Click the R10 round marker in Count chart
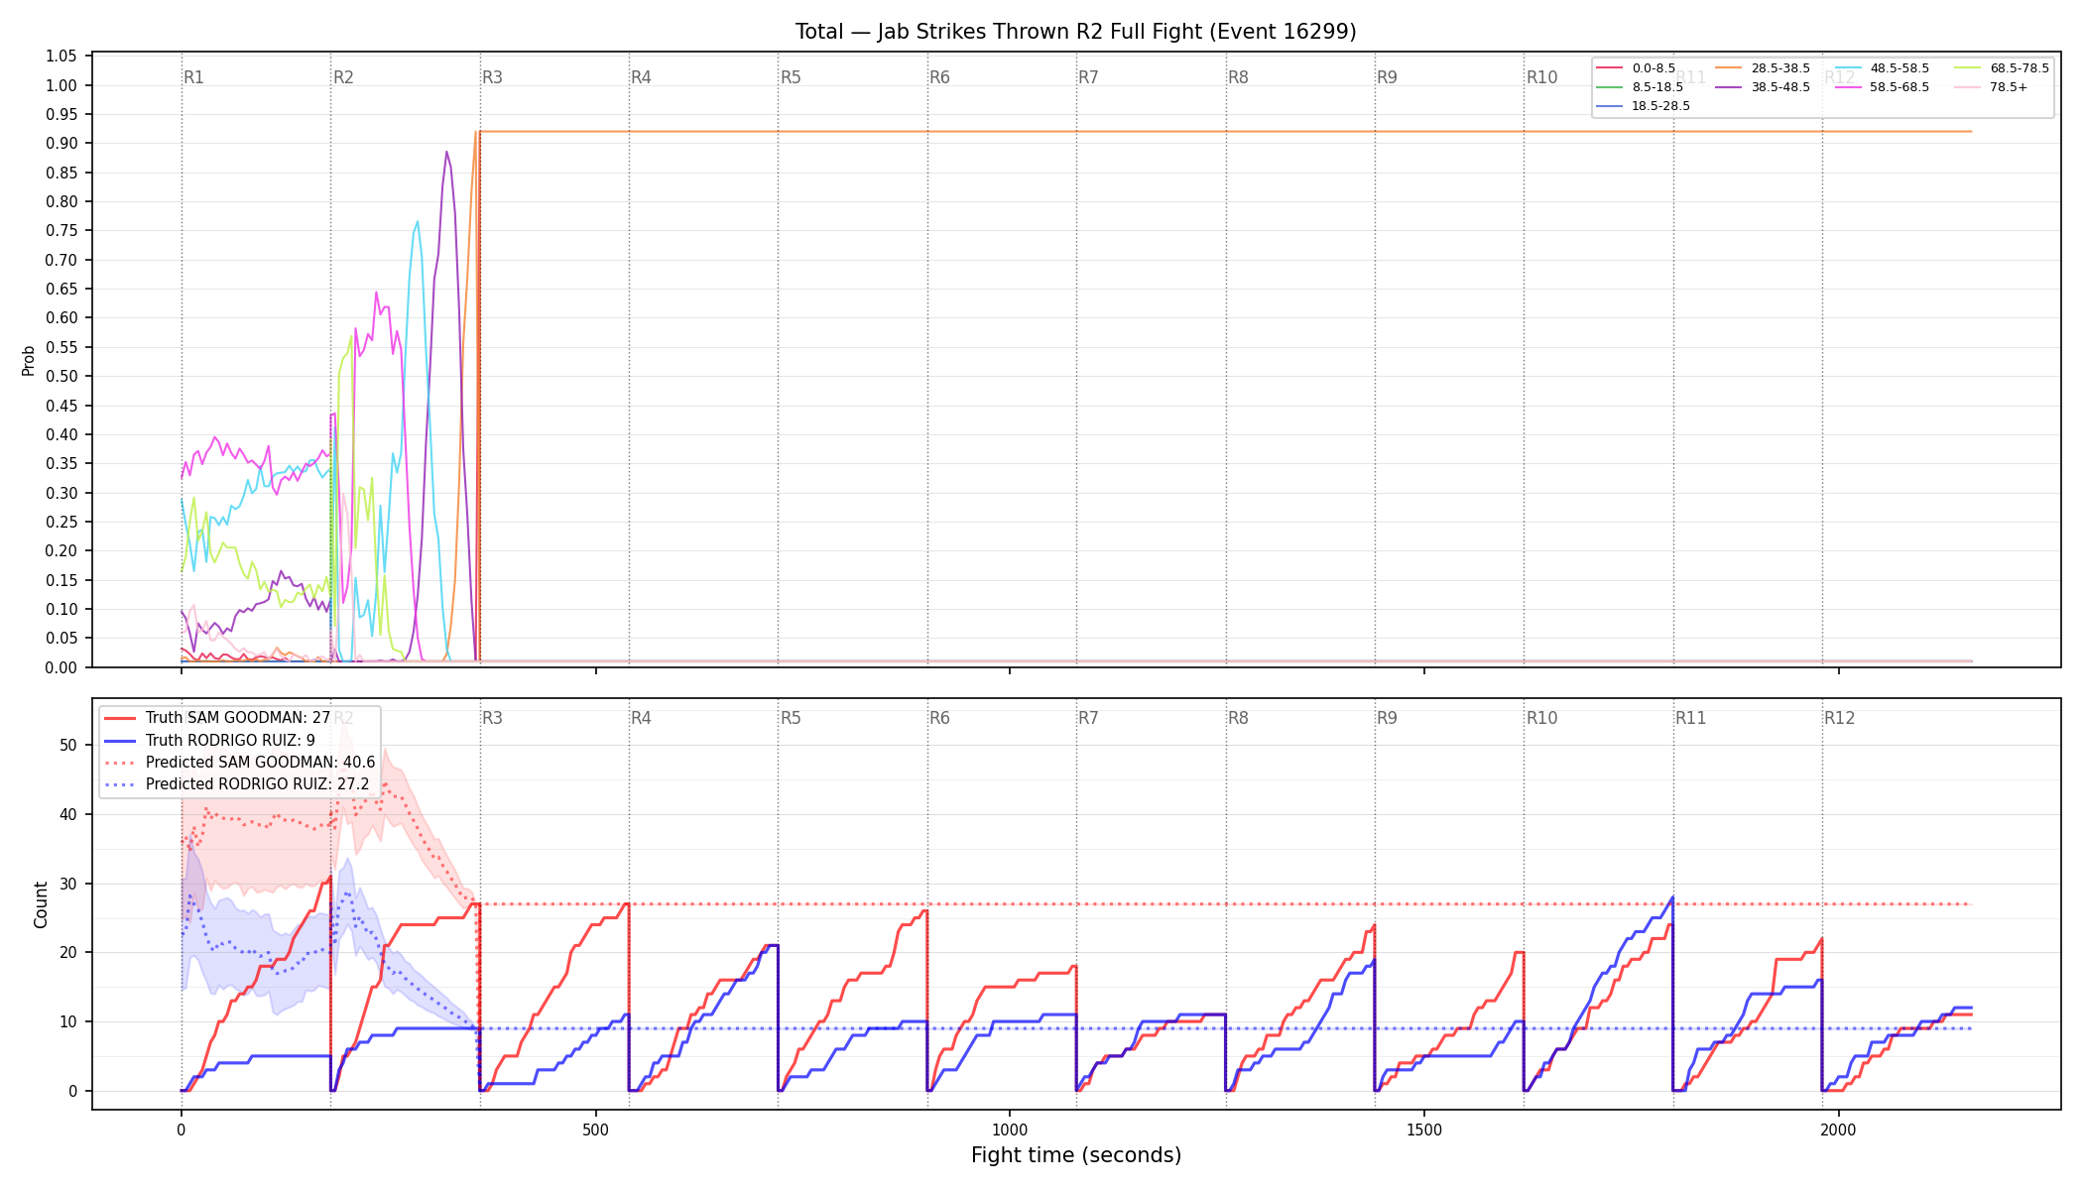 pos(1541,718)
